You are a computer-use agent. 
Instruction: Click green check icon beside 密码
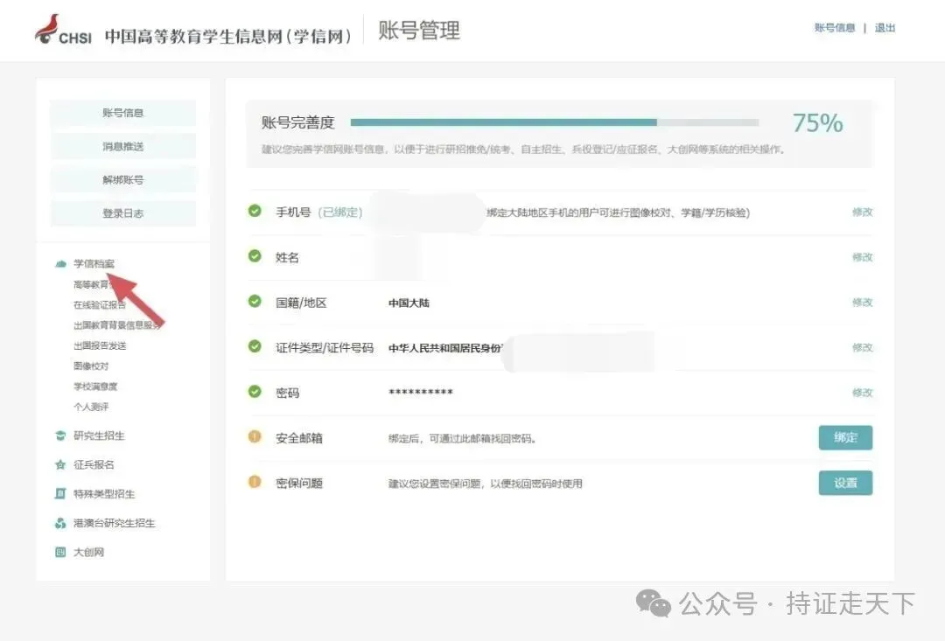pyautogui.click(x=255, y=392)
